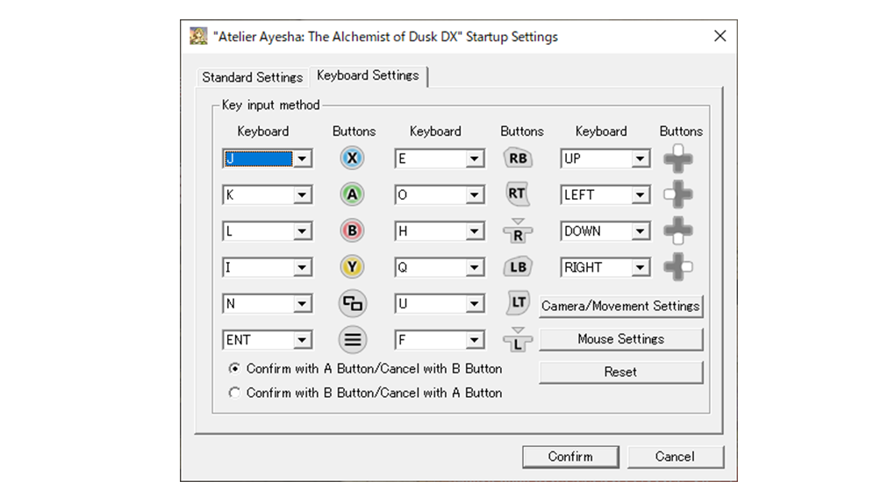Click the Confirm button
The image size is (895, 503).
pyautogui.click(x=570, y=457)
